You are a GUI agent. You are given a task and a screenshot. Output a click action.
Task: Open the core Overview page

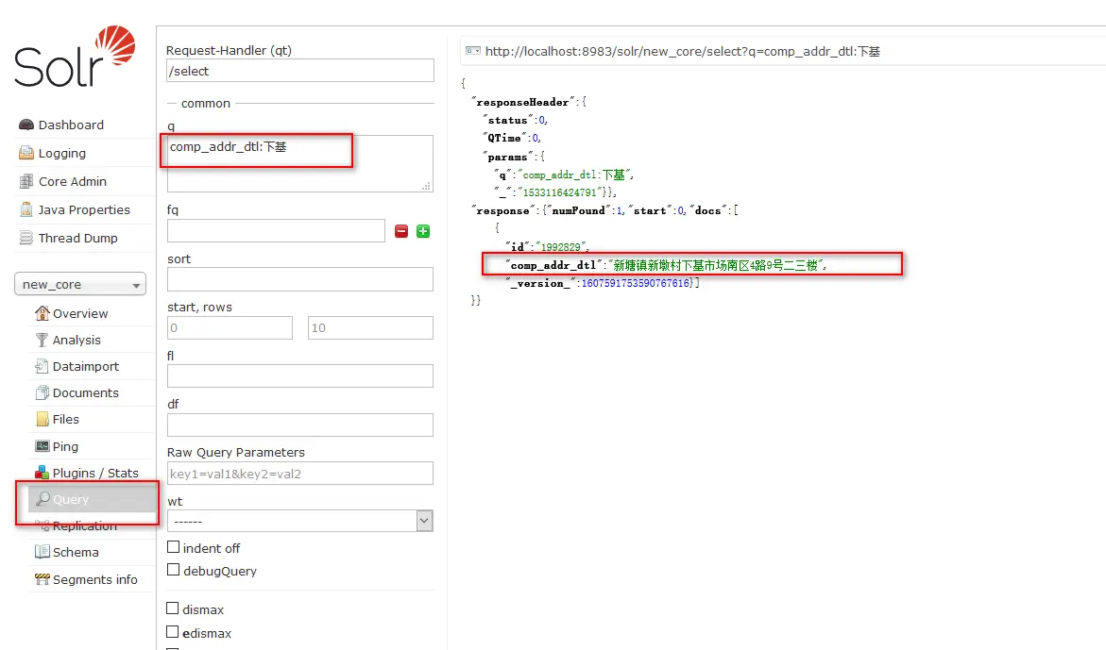[80, 313]
